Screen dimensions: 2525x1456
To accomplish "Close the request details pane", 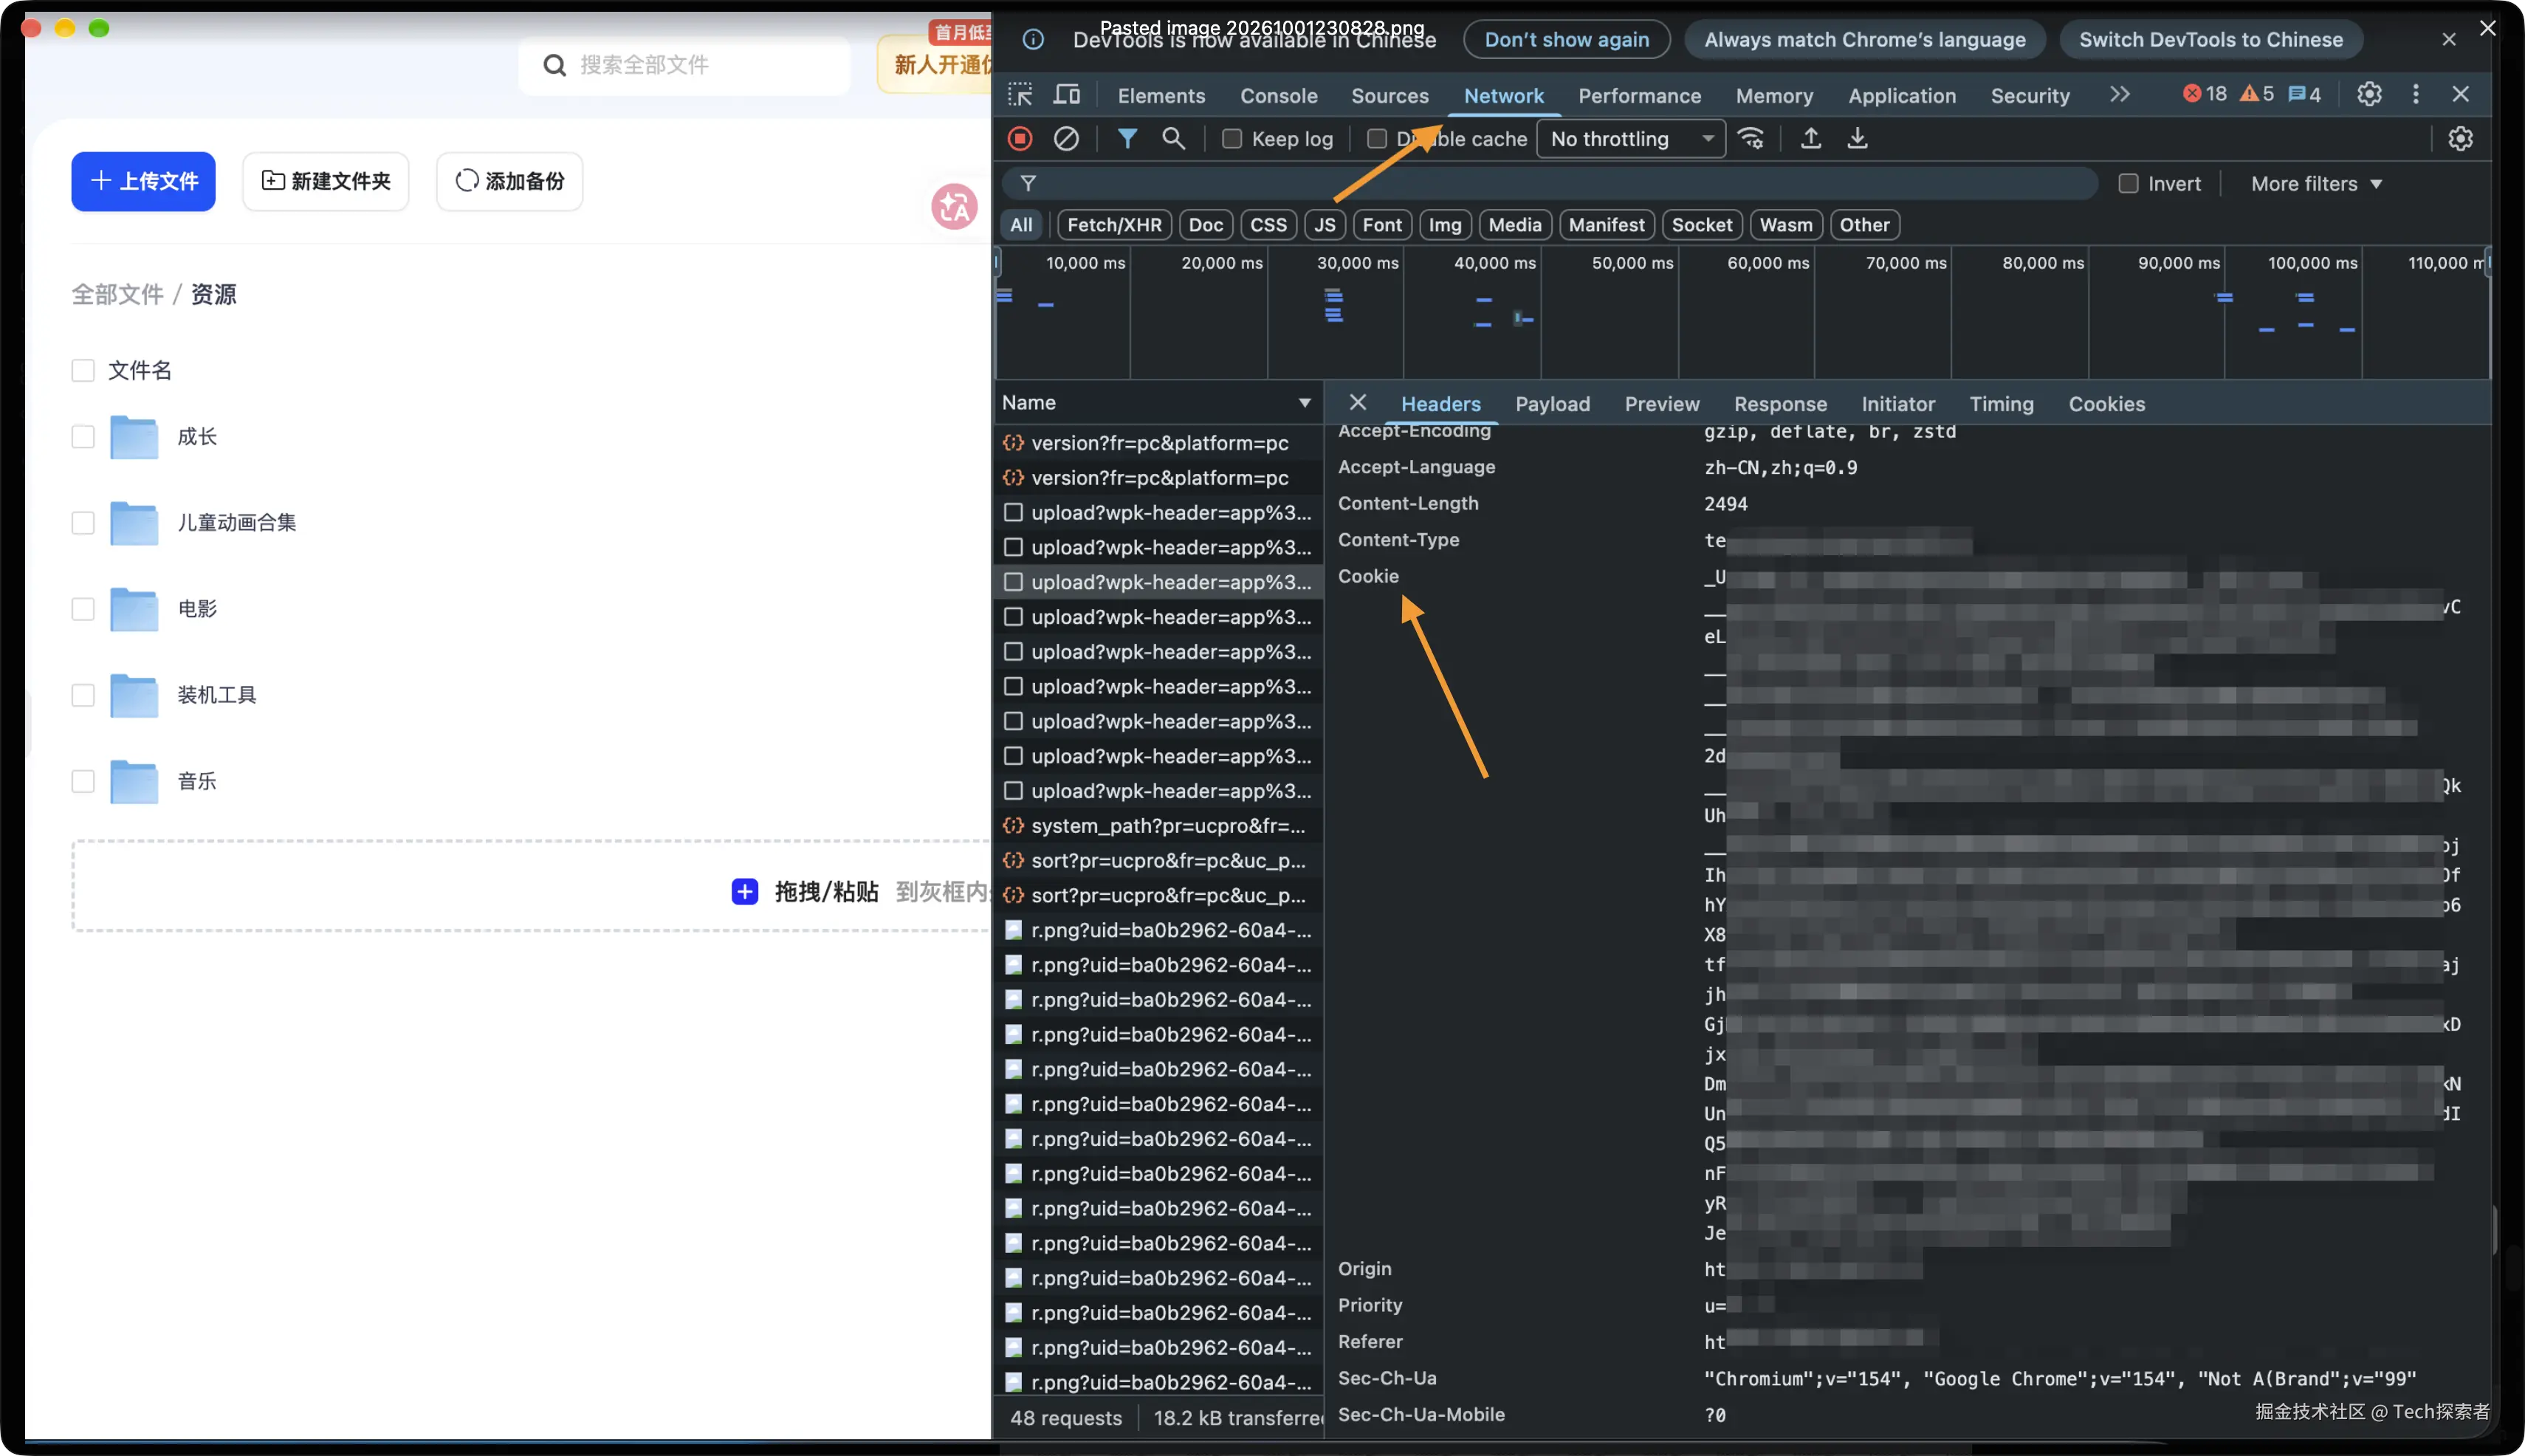I will click(x=1357, y=403).
